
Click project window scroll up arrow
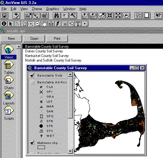pos(19,47)
